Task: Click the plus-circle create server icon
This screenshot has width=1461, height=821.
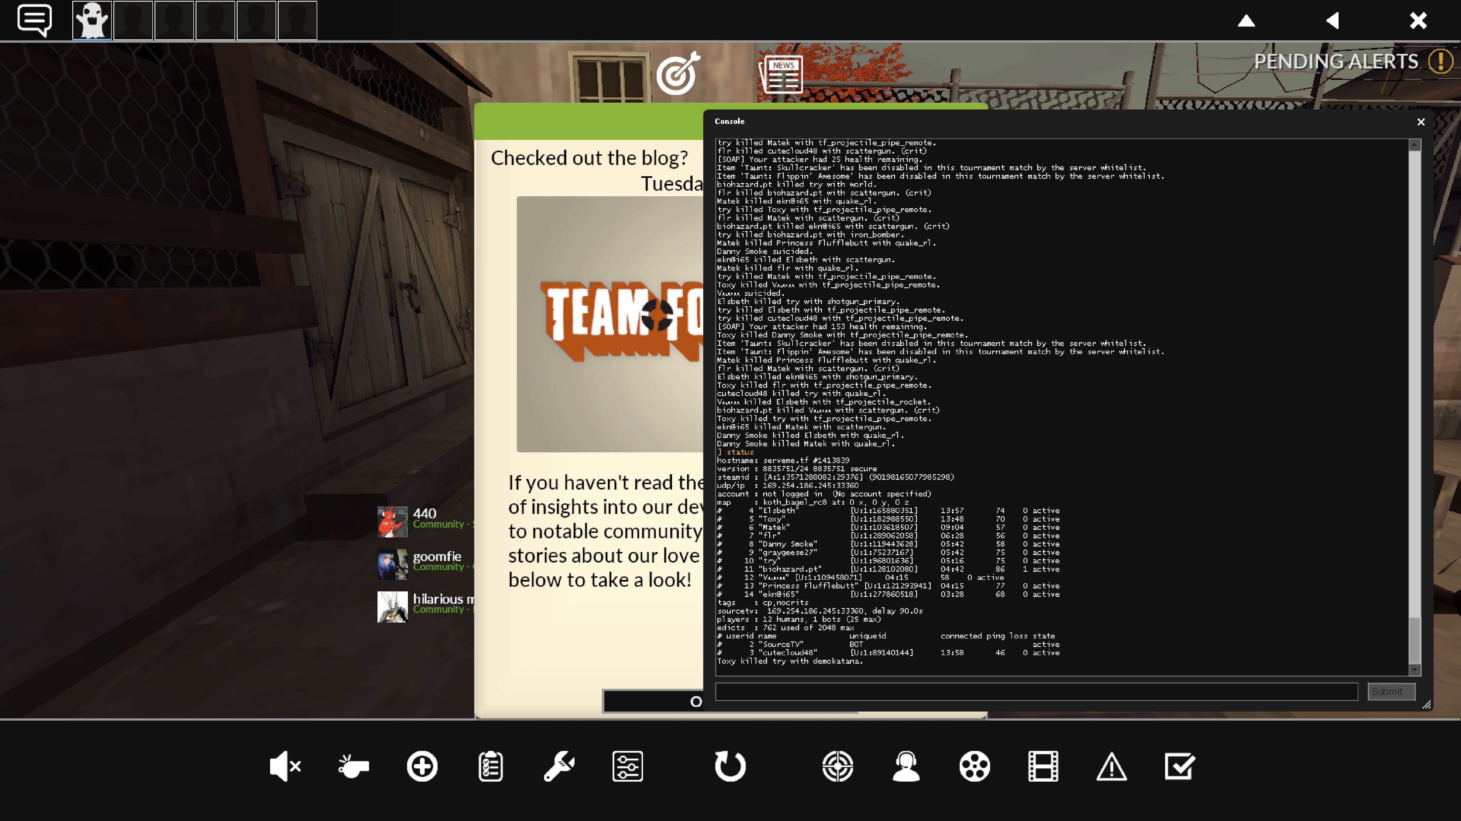Action: pyautogui.click(x=422, y=767)
